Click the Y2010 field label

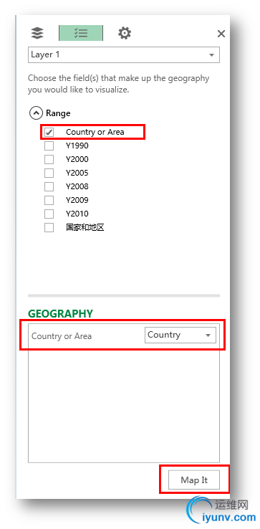pyautogui.click(x=77, y=214)
